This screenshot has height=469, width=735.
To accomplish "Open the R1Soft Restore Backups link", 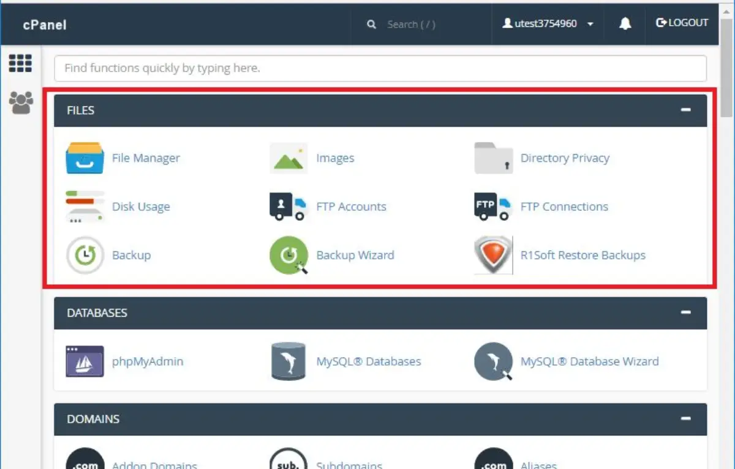I will point(583,255).
